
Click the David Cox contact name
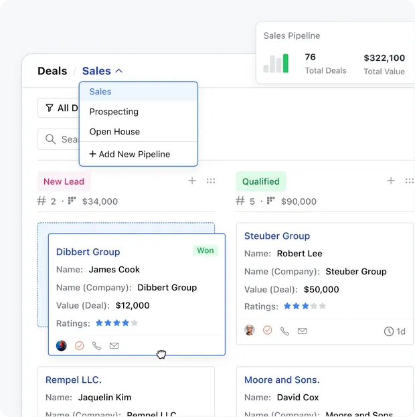coord(298,398)
